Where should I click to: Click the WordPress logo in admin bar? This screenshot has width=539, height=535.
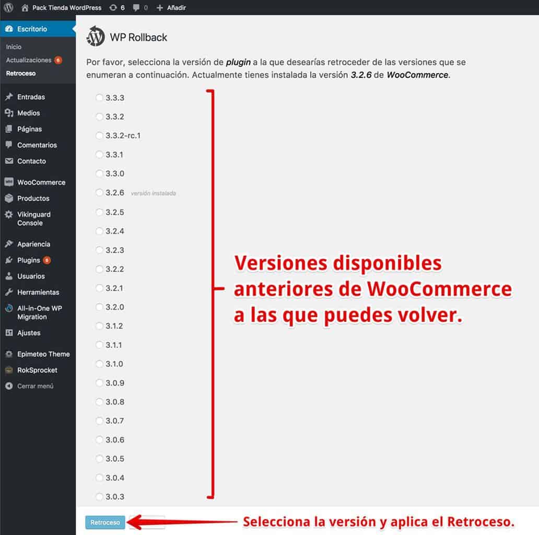[8, 7]
